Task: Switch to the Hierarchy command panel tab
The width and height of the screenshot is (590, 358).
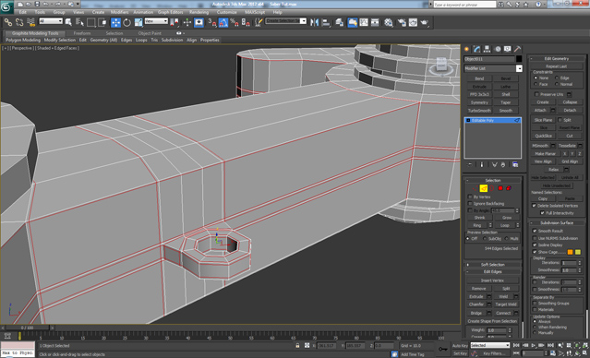Action: coord(488,49)
